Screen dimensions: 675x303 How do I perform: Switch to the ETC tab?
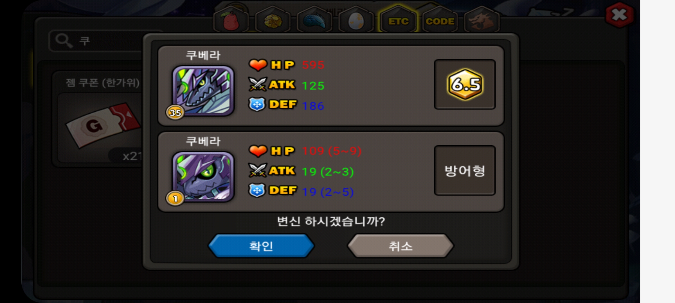point(398,20)
